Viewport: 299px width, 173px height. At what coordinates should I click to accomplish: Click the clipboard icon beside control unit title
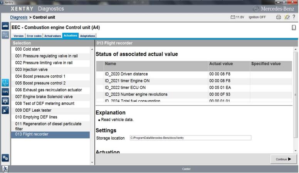point(294,28)
